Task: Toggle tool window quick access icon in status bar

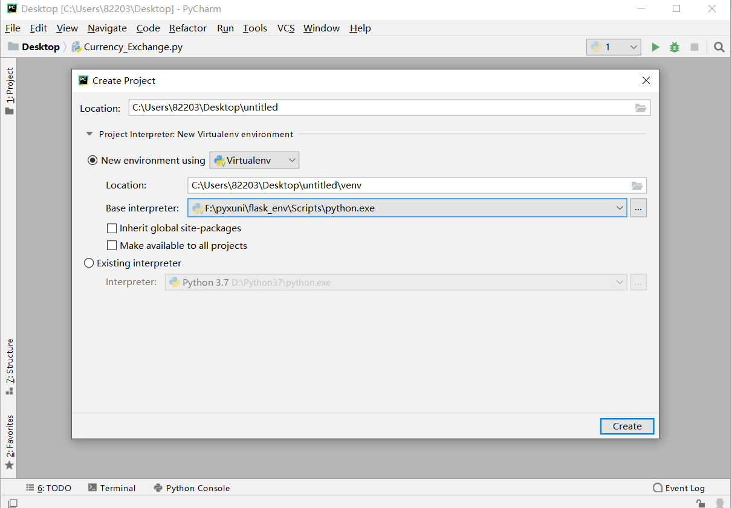Action: pos(13,503)
